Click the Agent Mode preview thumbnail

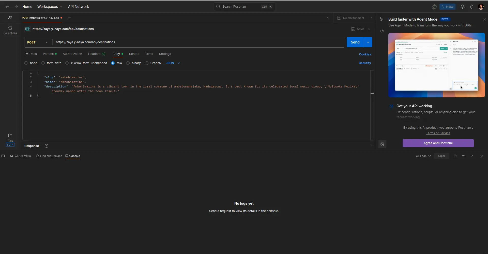(436, 65)
